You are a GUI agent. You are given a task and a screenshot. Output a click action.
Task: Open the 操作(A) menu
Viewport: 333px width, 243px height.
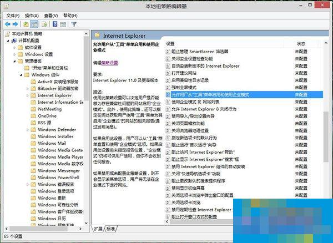point(32,16)
